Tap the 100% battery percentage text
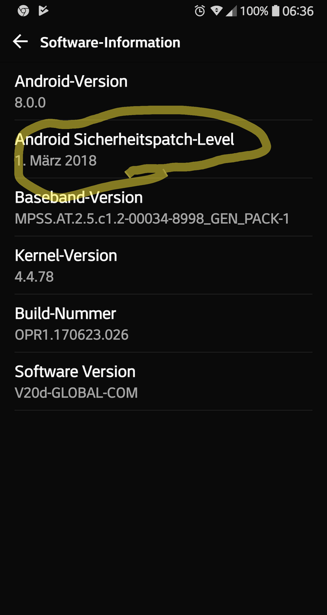The width and height of the screenshot is (327, 615). pos(255,11)
